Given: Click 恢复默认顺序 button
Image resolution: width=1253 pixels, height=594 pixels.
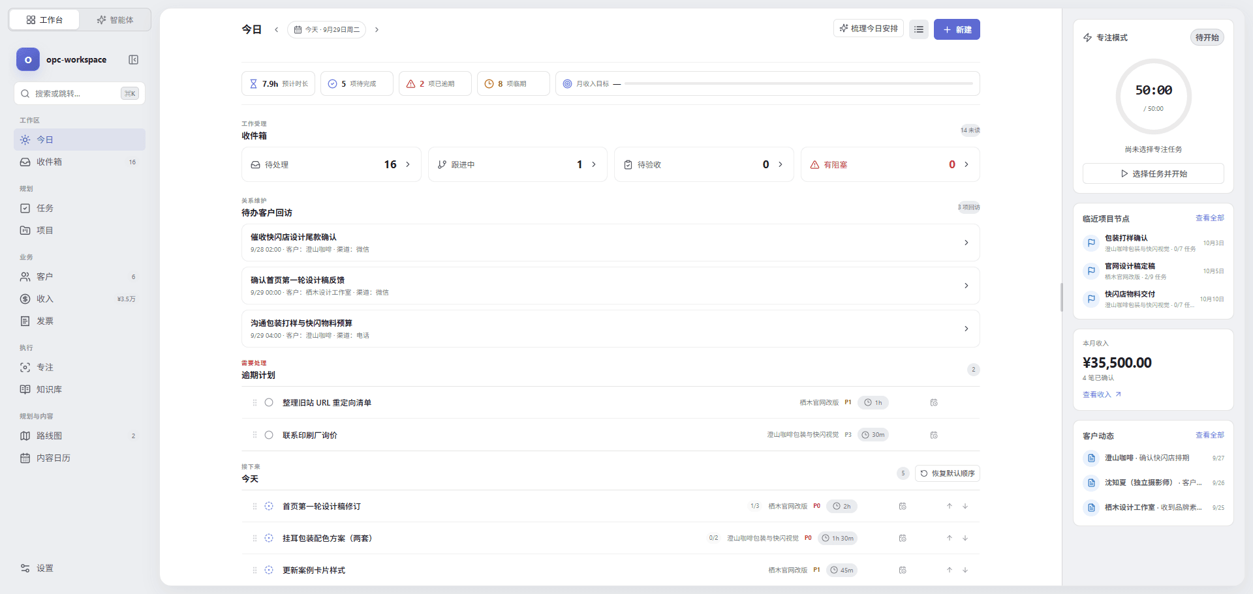Looking at the screenshot, I should [948, 473].
